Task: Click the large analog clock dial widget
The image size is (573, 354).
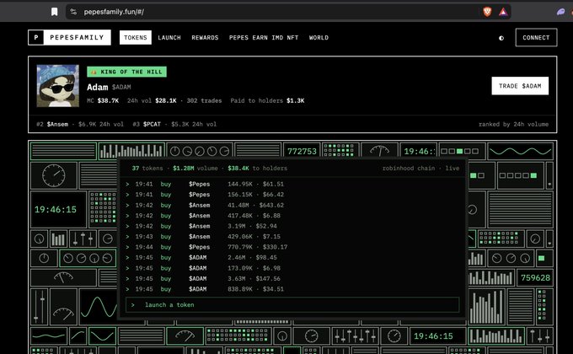Action: 54,175
